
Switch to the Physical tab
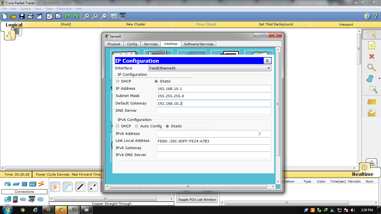114,44
